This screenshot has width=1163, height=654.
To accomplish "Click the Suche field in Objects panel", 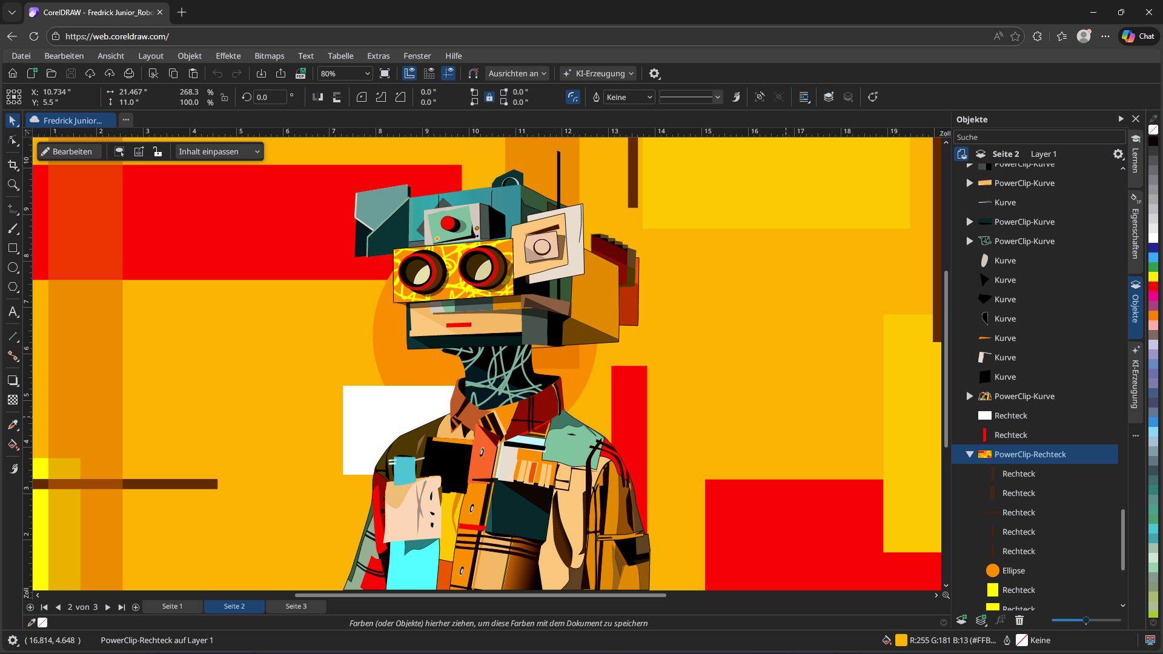I will (1039, 137).
